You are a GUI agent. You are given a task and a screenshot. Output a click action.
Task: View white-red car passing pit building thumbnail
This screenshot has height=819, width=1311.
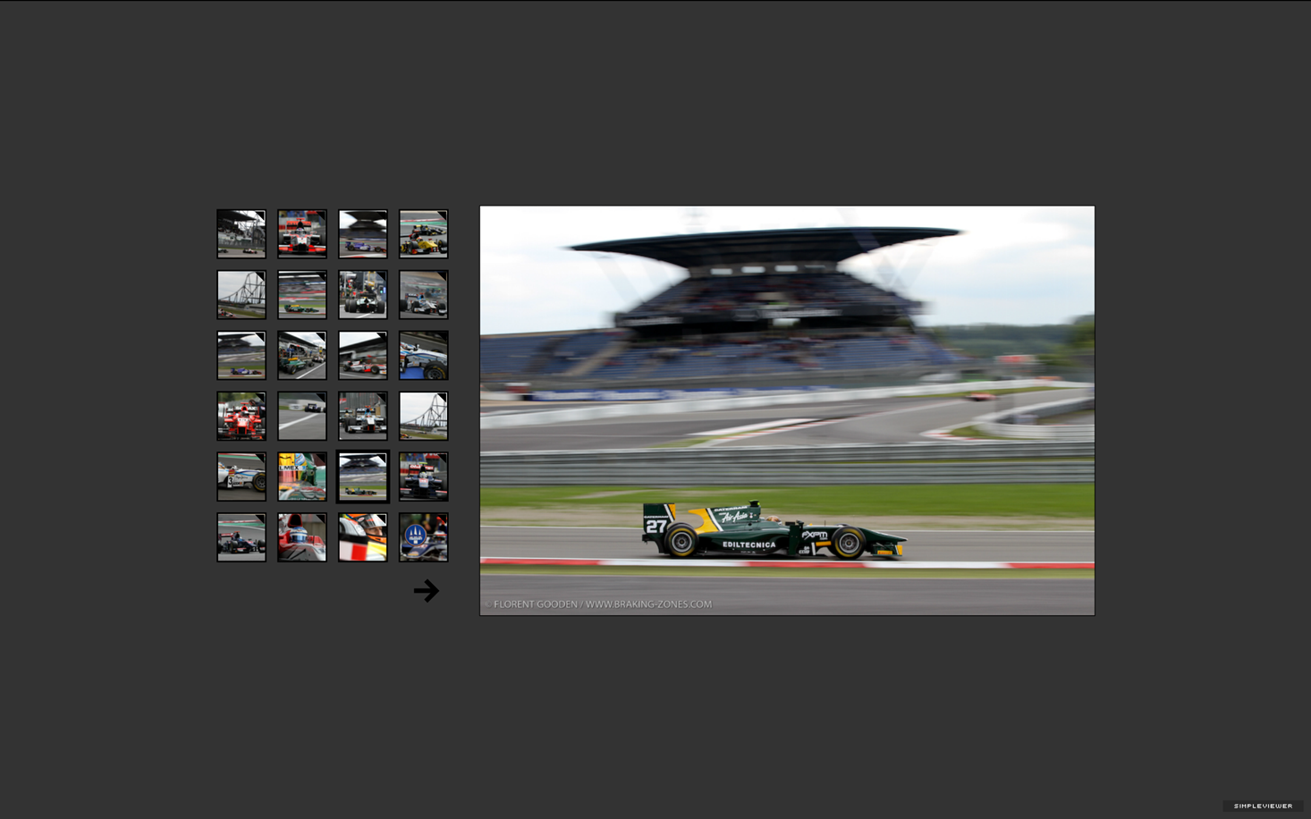point(363,356)
